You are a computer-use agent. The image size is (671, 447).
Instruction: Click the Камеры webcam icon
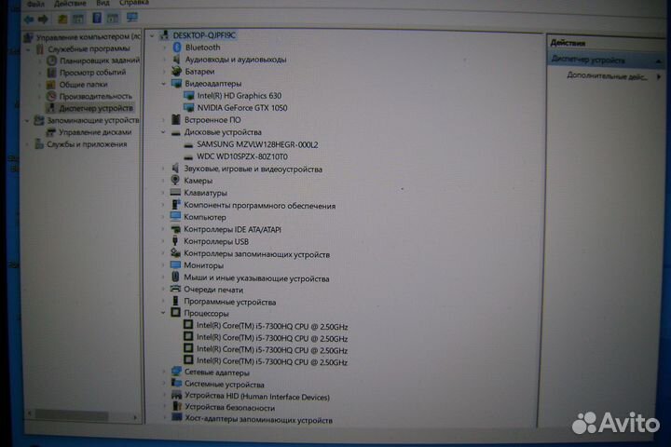tap(175, 180)
